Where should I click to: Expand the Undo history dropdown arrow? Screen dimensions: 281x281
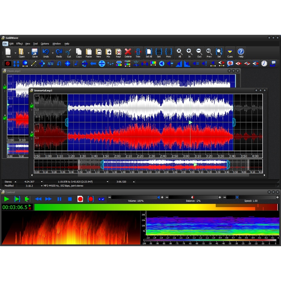pyautogui.click(x=52, y=53)
